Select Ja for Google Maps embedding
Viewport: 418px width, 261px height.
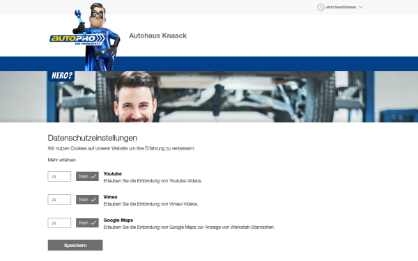tap(59, 223)
